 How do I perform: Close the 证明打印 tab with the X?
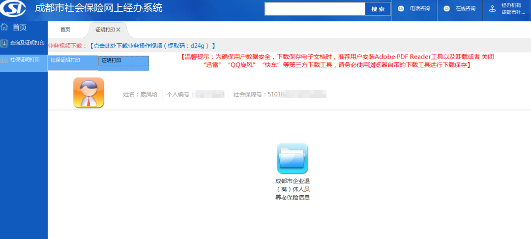(118, 30)
